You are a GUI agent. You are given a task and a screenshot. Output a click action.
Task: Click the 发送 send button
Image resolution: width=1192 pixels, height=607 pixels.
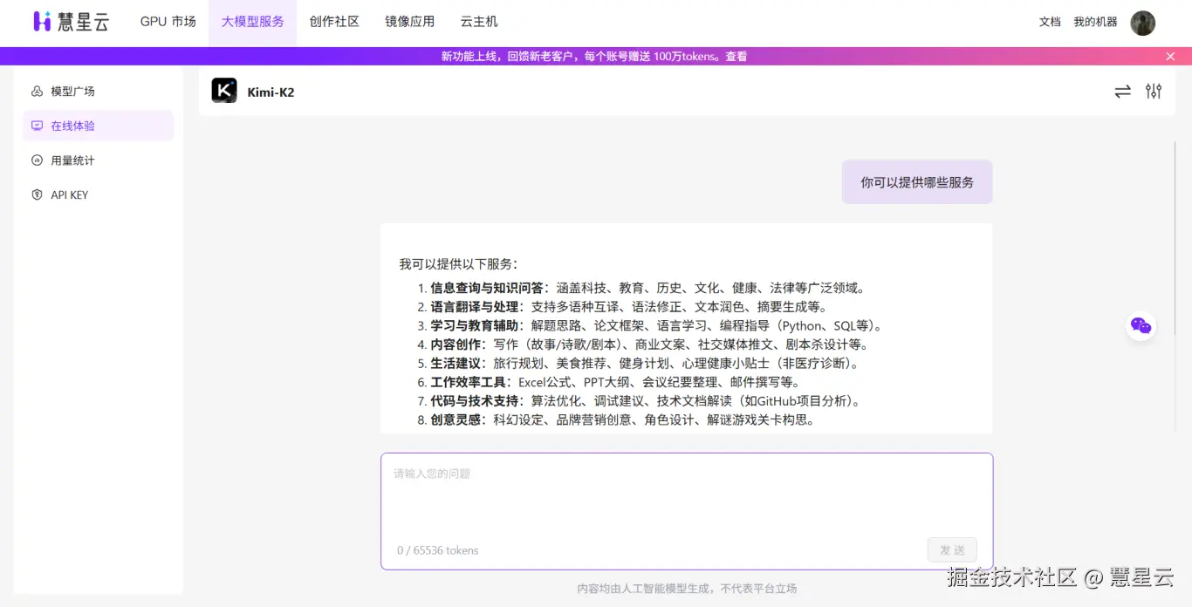pos(952,550)
